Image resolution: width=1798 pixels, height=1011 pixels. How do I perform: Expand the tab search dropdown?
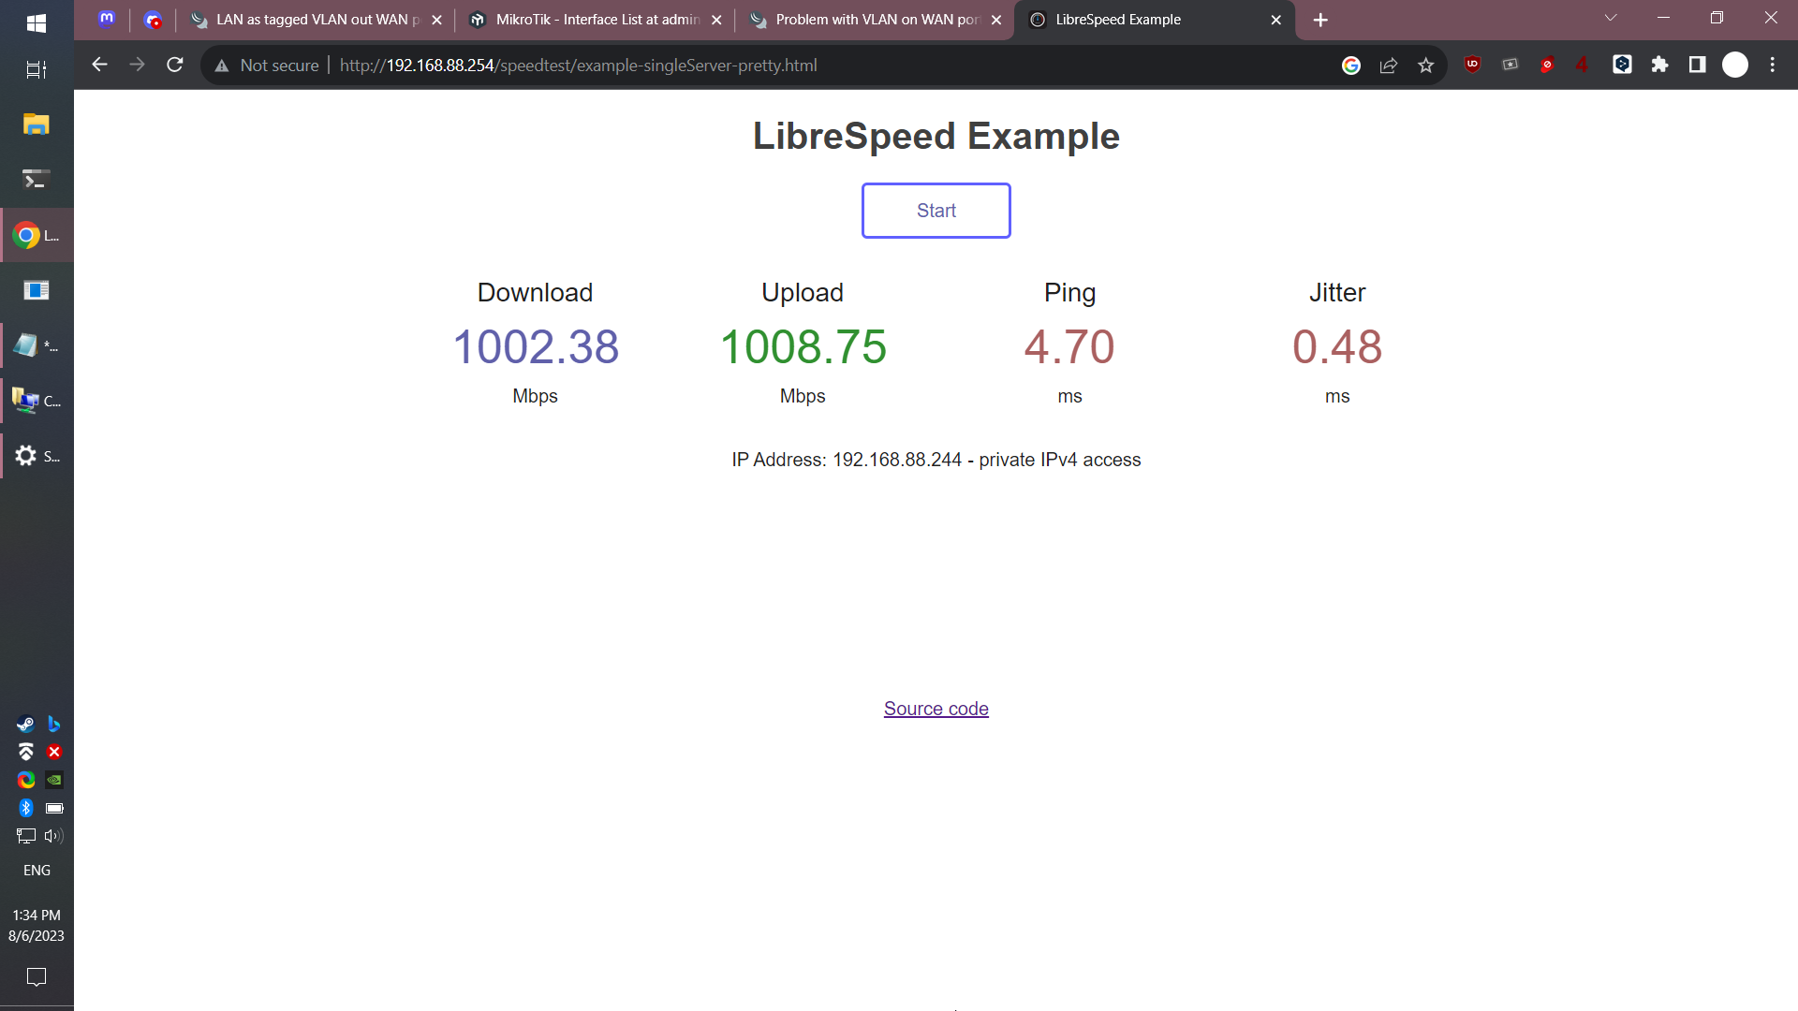pos(1611,18)
